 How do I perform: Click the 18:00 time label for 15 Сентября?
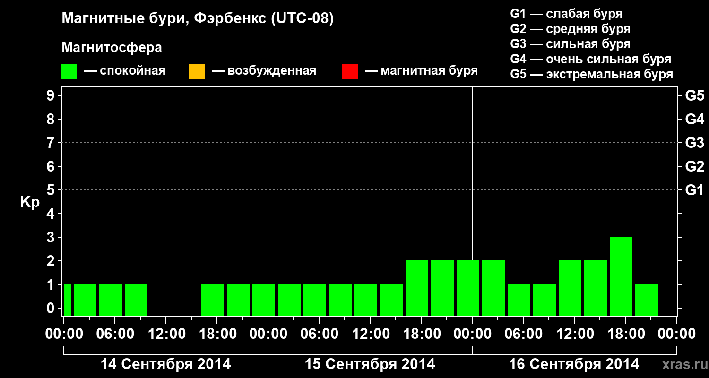pos(421,334)
